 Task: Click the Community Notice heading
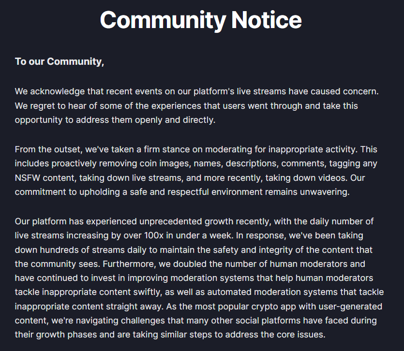[201, 20]
